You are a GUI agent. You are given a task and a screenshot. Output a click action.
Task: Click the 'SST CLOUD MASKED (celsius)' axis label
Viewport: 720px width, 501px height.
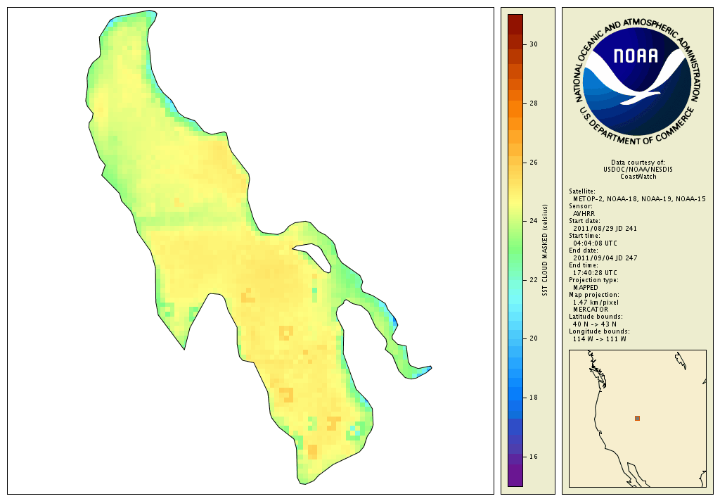coord(545,250)
